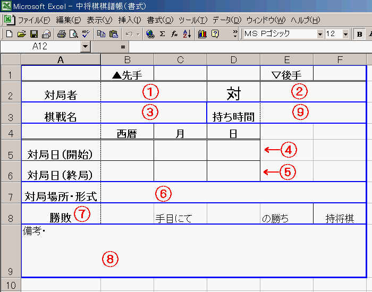Click the Open file folder icon

[x=21, y=34]
